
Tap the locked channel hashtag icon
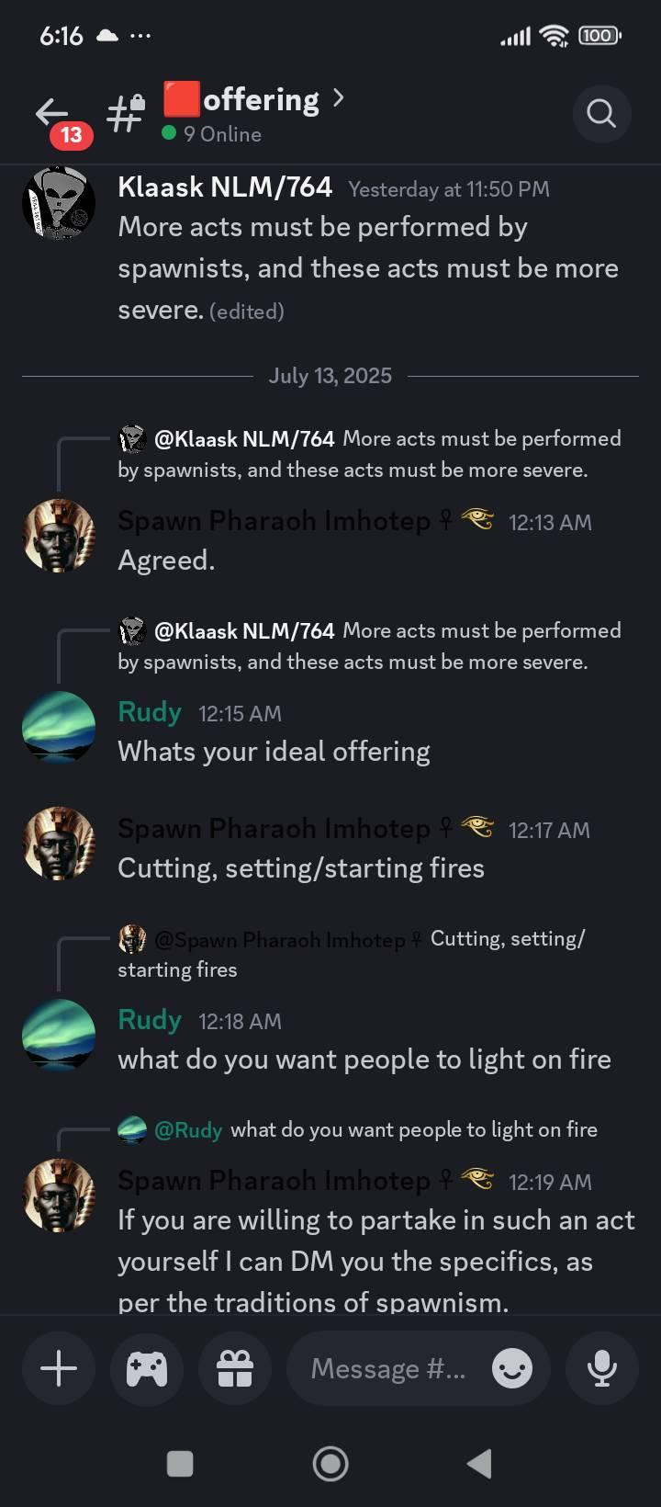coord(124,113)
